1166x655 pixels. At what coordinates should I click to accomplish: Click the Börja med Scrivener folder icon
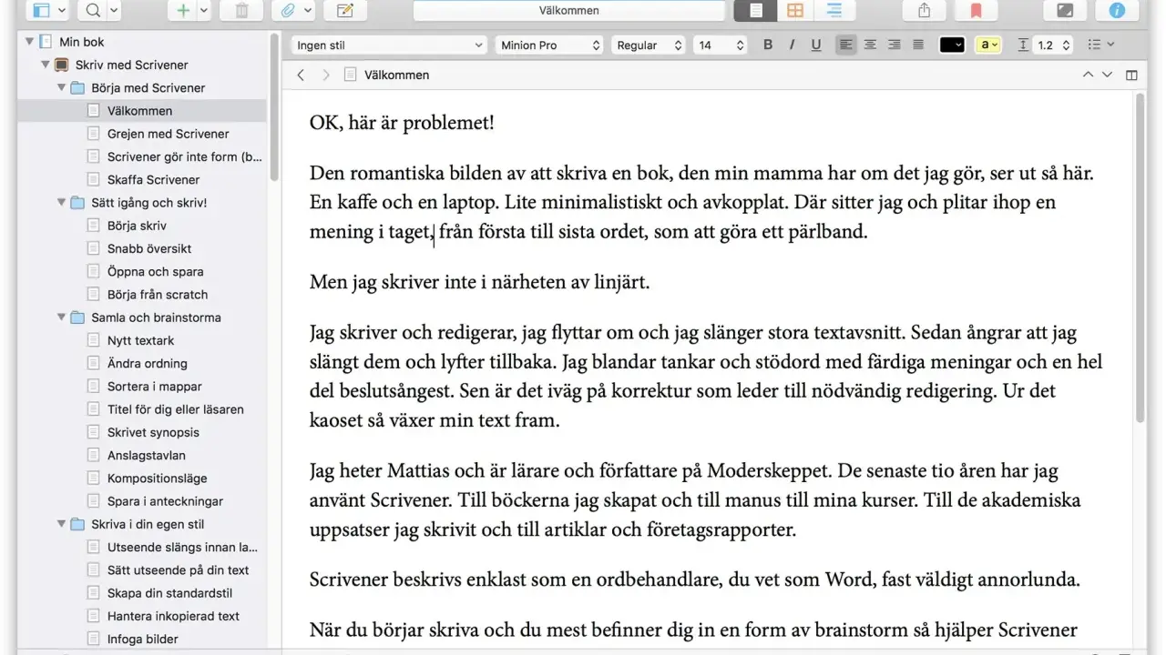pyautogui.click(x=77, y=88)
